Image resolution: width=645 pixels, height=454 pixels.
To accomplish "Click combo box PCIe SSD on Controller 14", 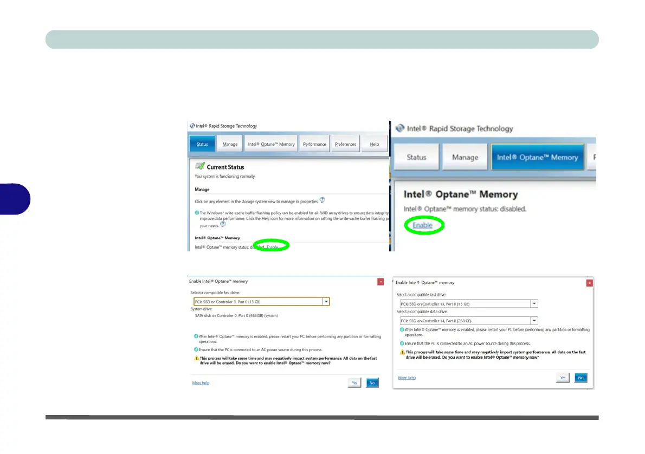I will tap(468, 320).
